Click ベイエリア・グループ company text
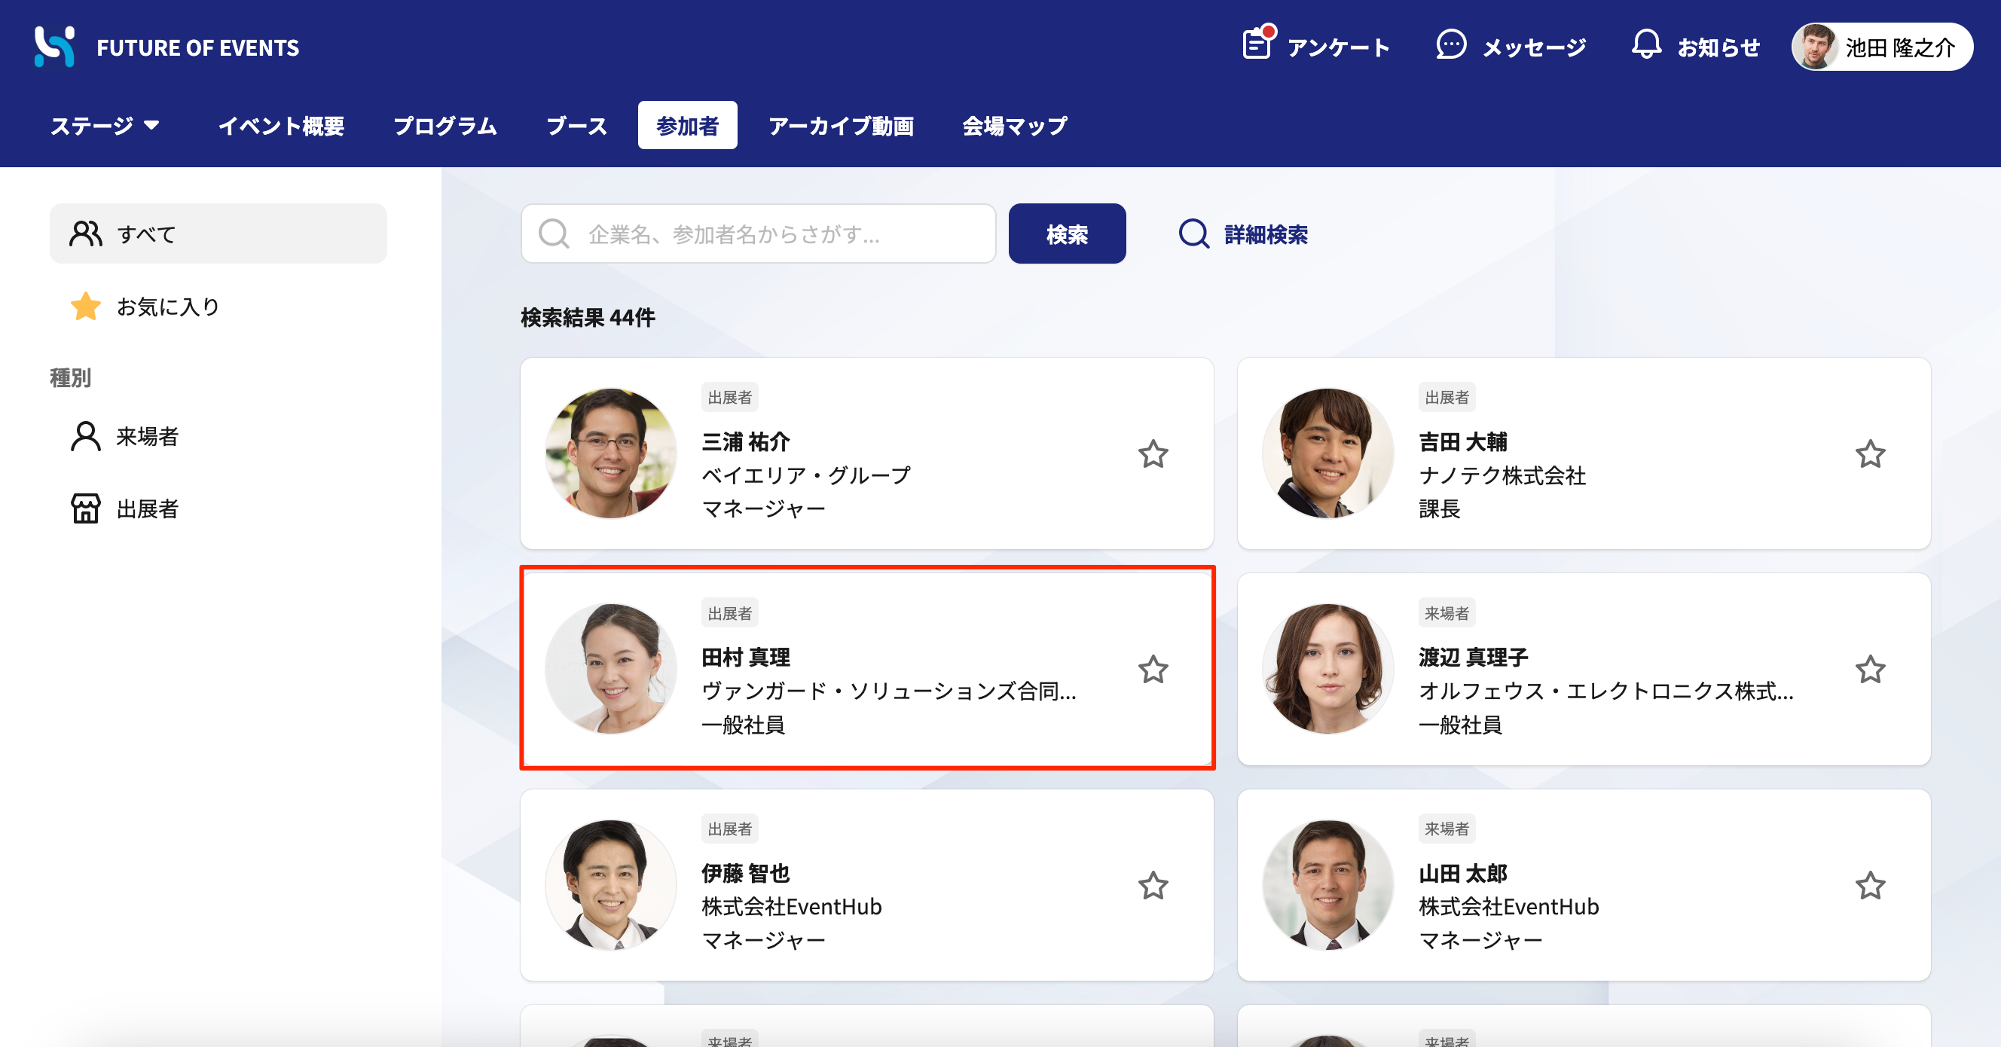This screenshot has width=2001, height=1047. [806, 475]
